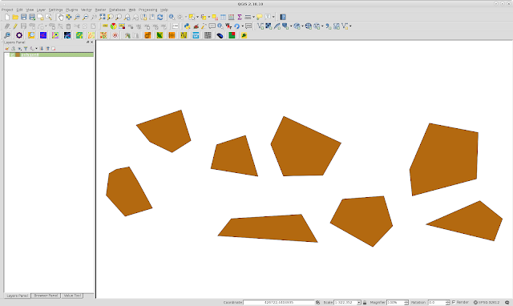This screenshot has width=513, height=306.
Task: Open the Processing menu
Action: (147, 10)
